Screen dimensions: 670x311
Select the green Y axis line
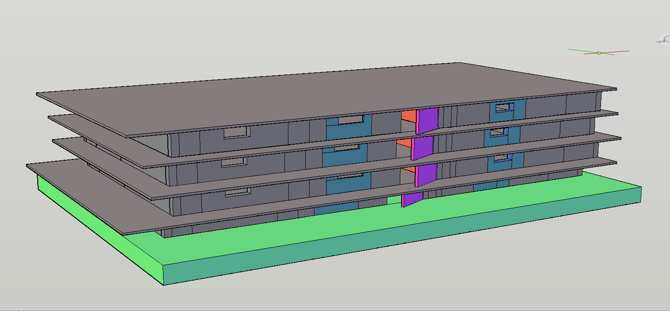579,50
